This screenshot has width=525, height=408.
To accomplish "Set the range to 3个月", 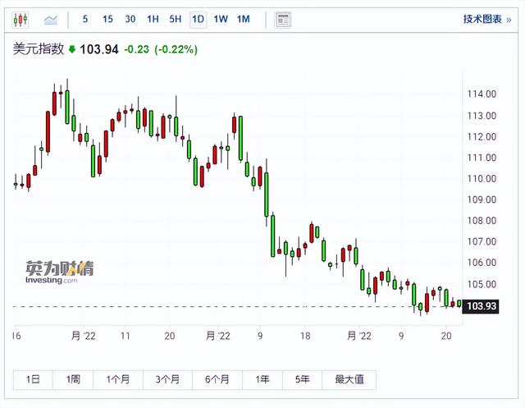I will 167,379.
